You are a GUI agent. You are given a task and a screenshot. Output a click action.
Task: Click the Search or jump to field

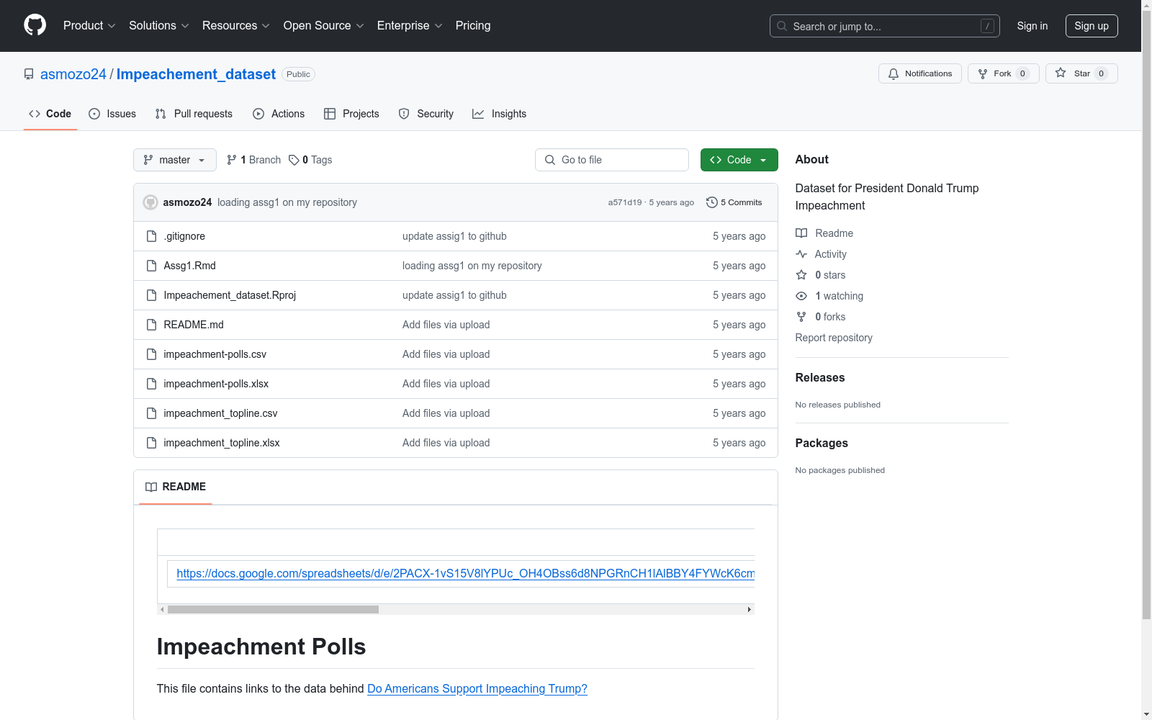tap(884, 26)
